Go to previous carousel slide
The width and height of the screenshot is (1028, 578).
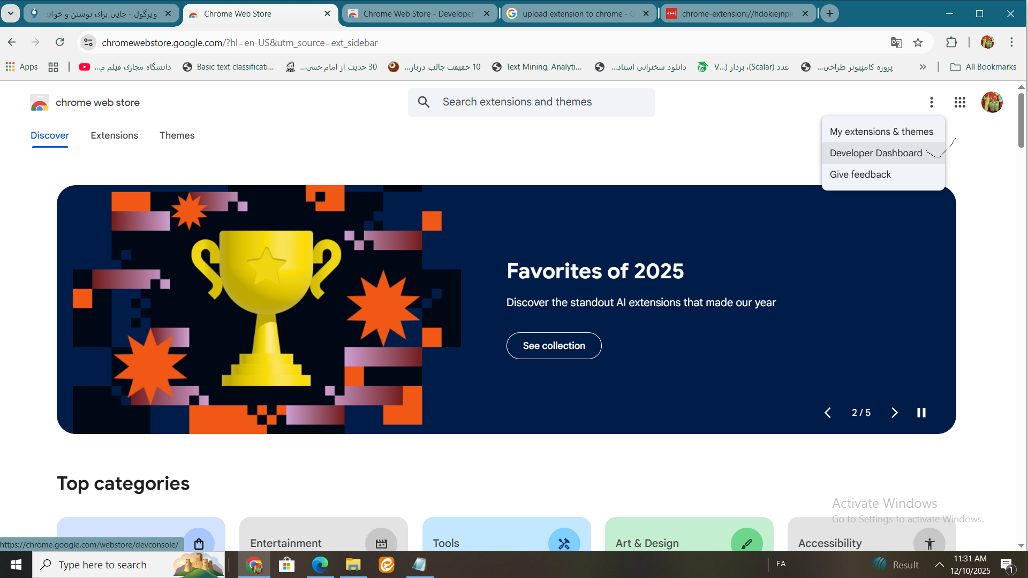pyautogui.click(x=828, y=413)
